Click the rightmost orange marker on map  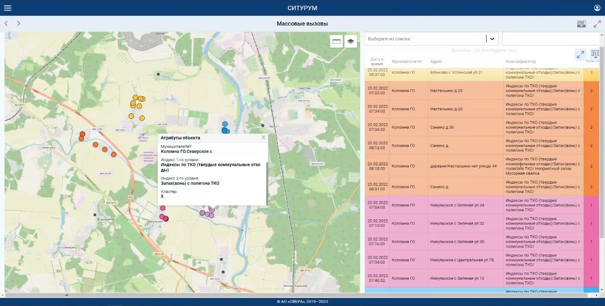click(114, 155)
